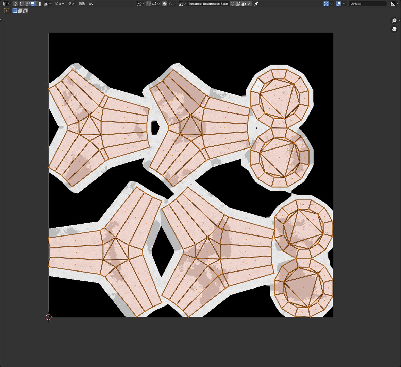Click the 2D cursor at image origin

click(x=49, y=317)
